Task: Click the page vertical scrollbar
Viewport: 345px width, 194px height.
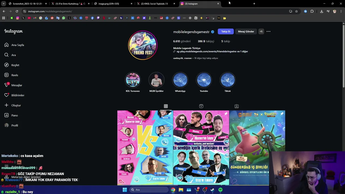Action: tap(343, 56)
